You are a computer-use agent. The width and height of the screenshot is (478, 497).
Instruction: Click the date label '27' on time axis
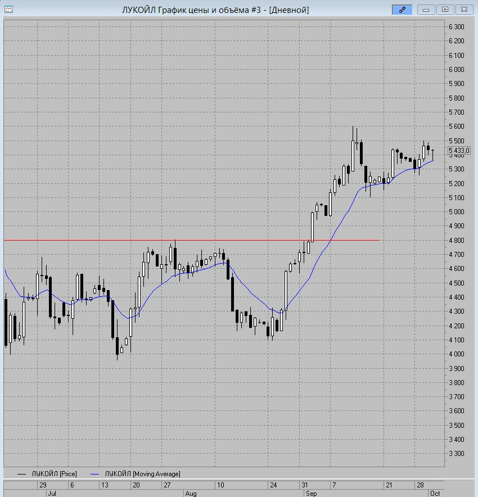[x=167, y=485]
